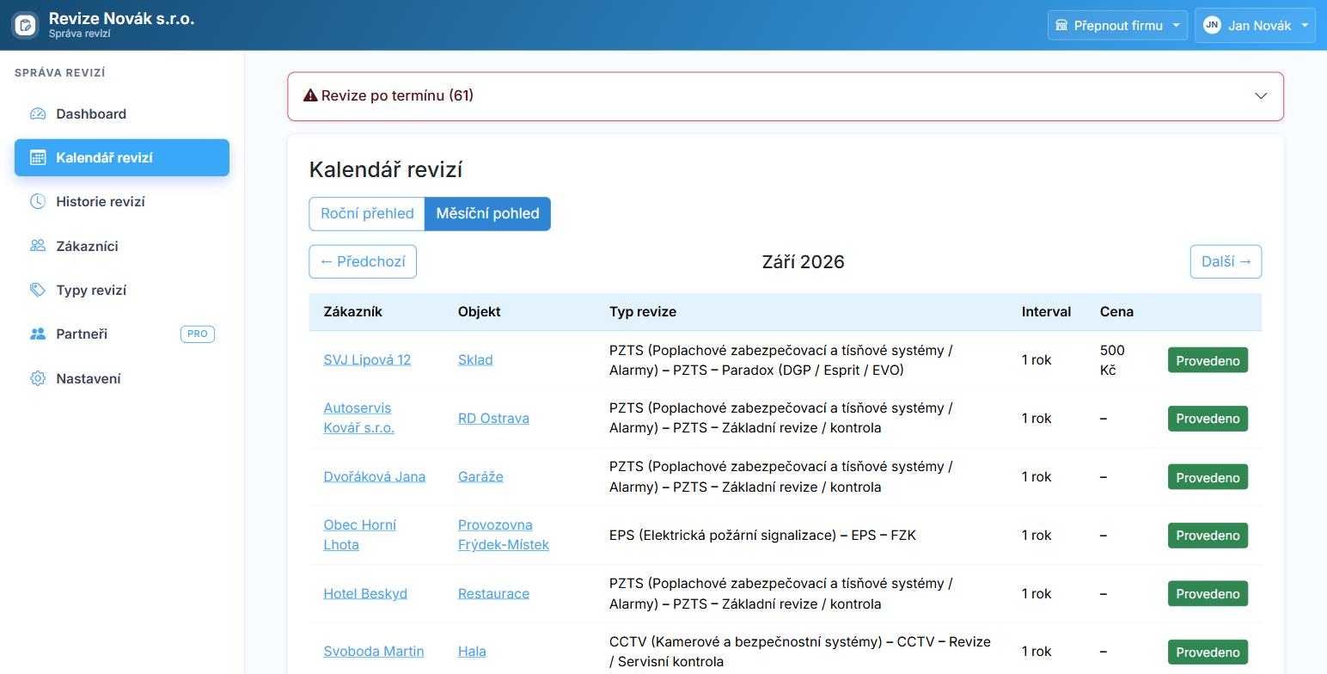1327x674 pixels.
Task: Open the Zákazníci section
Action: pos(122,246)
